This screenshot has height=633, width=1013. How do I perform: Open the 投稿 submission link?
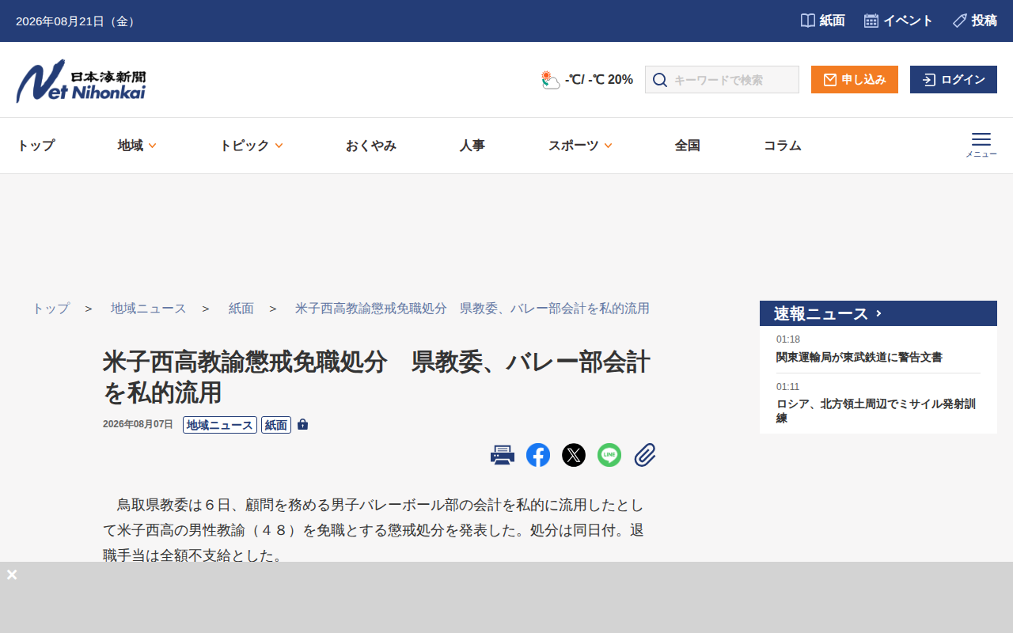(x=974, y=21)
